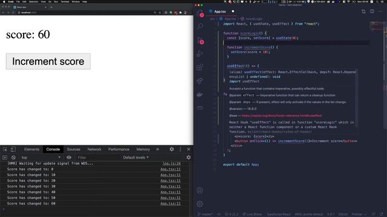Open notifications bell in status bar
This screenshot has width=387, height=217.
pos(382,215)
